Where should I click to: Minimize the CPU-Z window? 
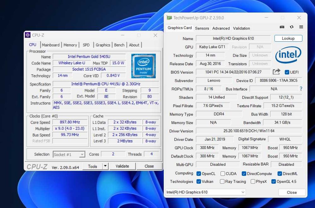pyautogui.click(x=123, y=35)
